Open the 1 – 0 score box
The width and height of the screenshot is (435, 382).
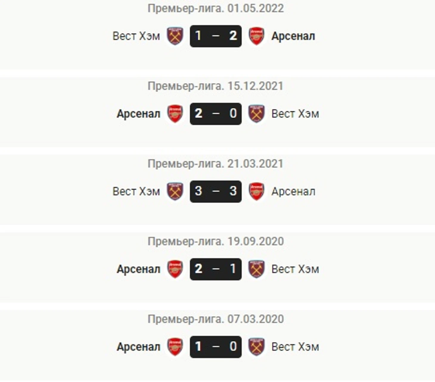click(x=216, y=347)
